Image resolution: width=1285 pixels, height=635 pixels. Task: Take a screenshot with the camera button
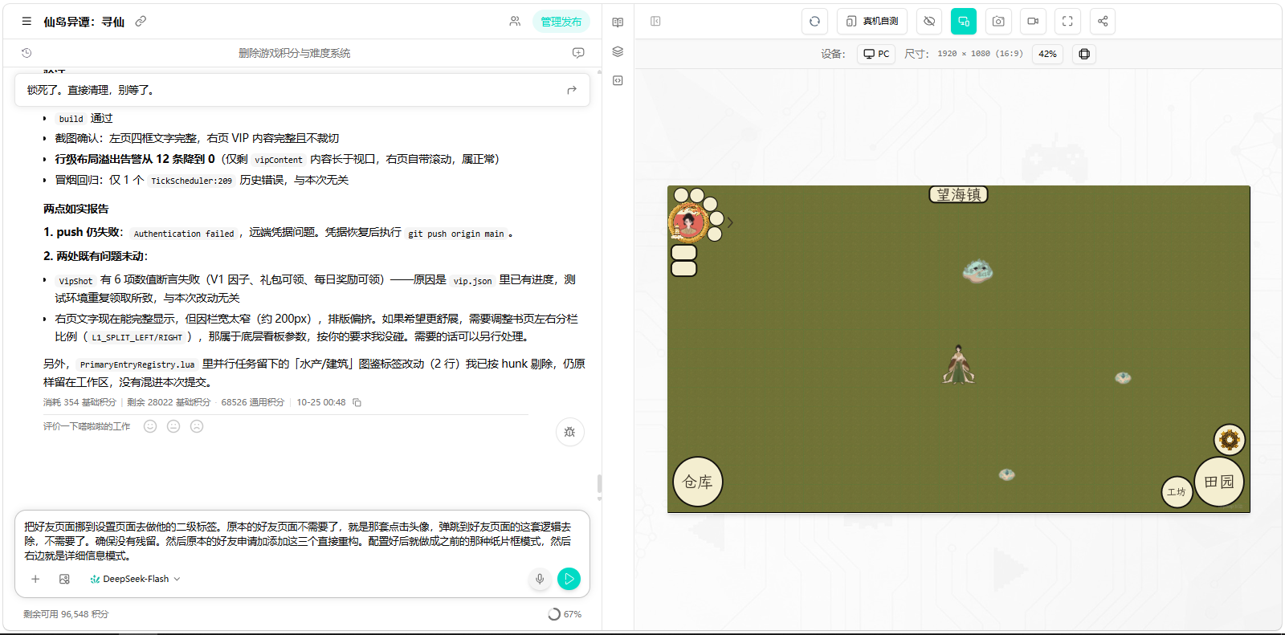pos(998,22)
